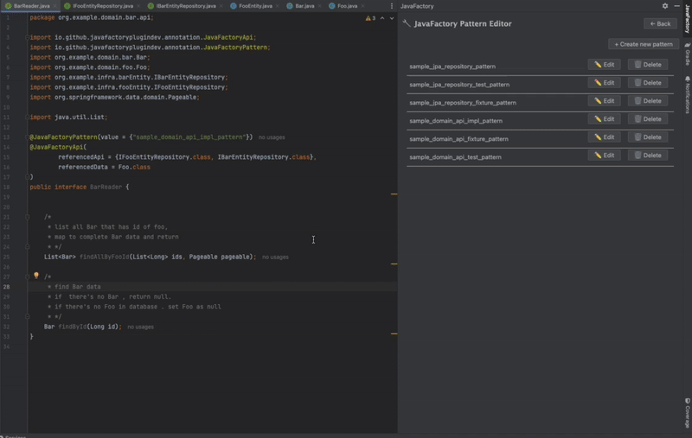Delete sample_domain_api_fixture_pattern

coord(647,137)
